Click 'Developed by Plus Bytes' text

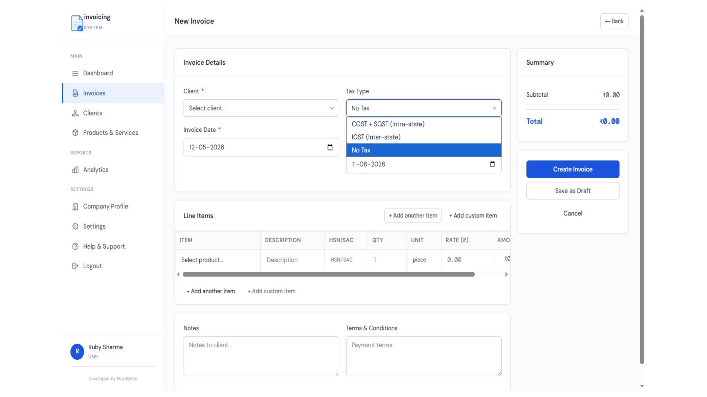[x=113, y=379]
